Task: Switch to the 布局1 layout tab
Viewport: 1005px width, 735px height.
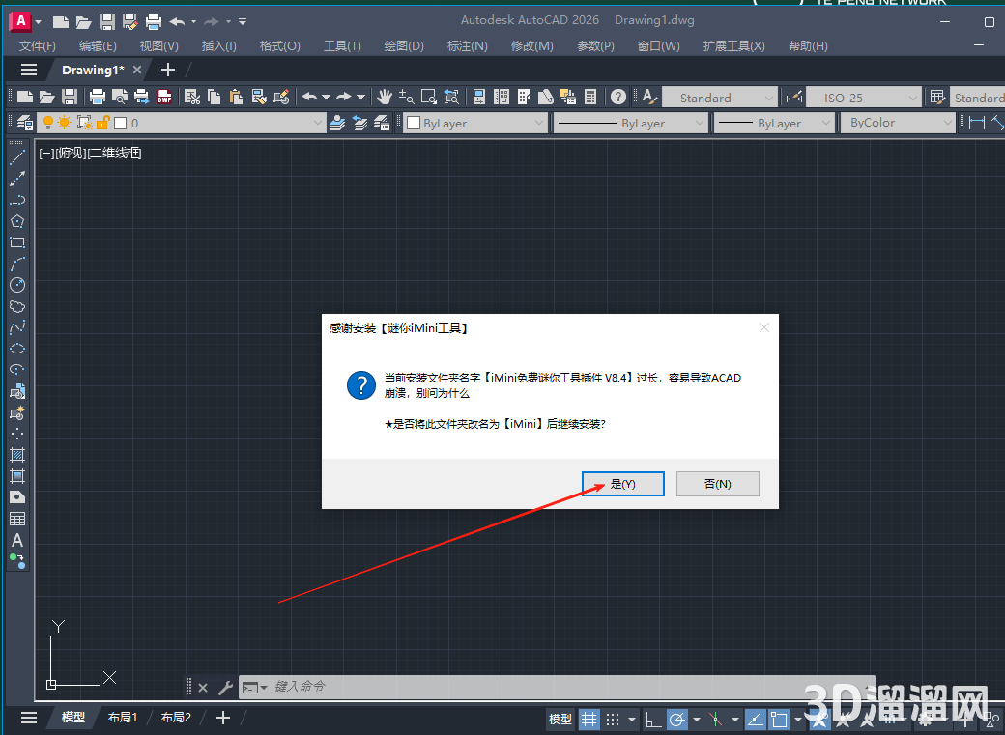Action: (123, 717)
